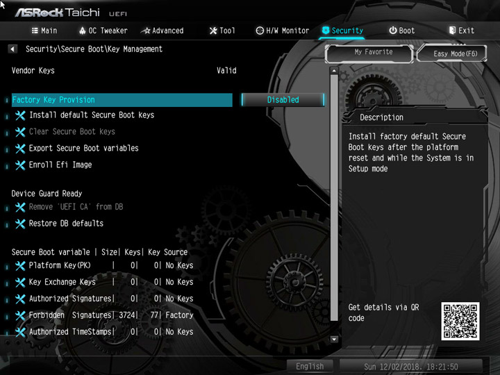Image resolution: width=500 pixels, height=375 pixels.
Task: Open the Factory Key Provision Disabled dropdown
Action: [x=283, y=100]
